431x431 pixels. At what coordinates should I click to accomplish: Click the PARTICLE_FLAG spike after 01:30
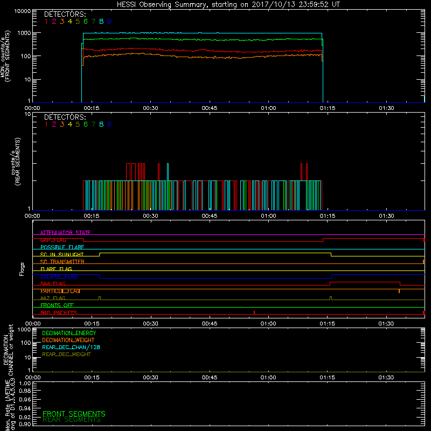399,291
